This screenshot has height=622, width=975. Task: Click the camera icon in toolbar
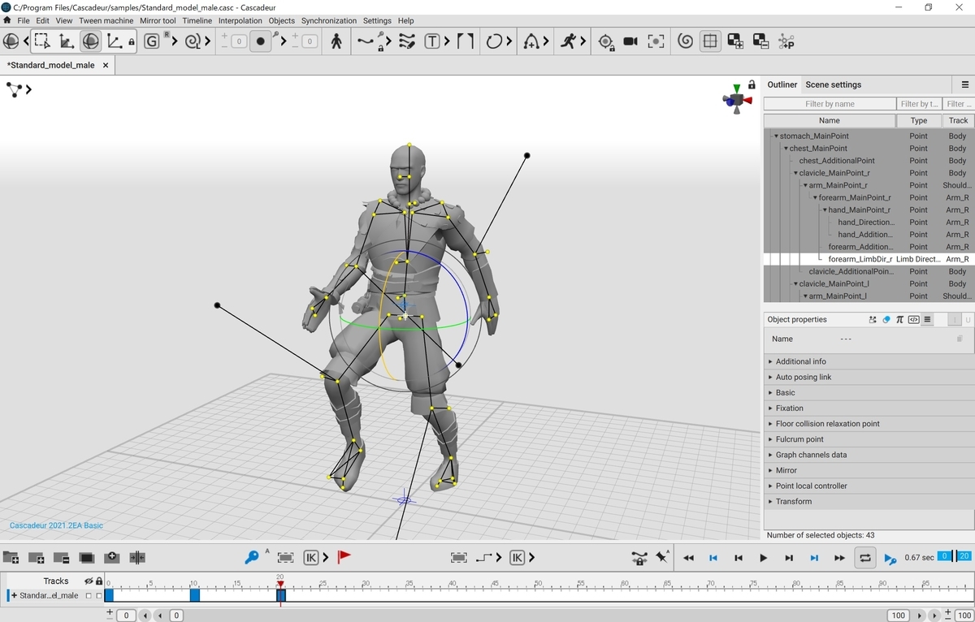(x=630, y=41)
